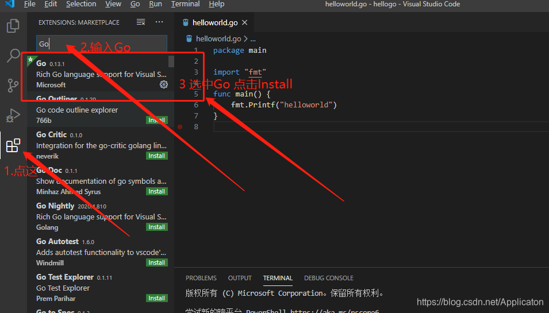Click the extensions list scrollbar thumb

(x=171, y=61)
